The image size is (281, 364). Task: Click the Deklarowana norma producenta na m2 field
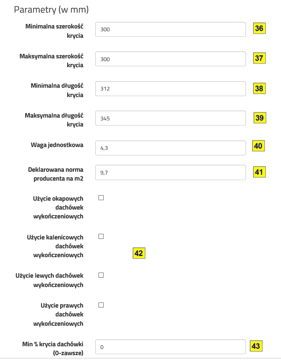pyautogui.click(x=170, y=173)
